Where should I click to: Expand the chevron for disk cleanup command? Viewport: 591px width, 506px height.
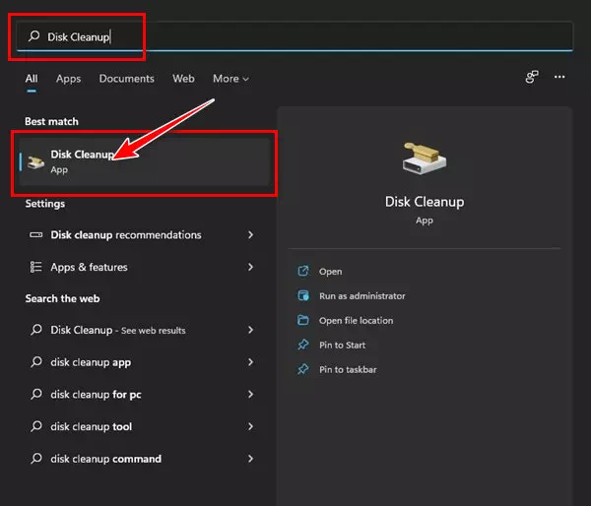point(250,459)
